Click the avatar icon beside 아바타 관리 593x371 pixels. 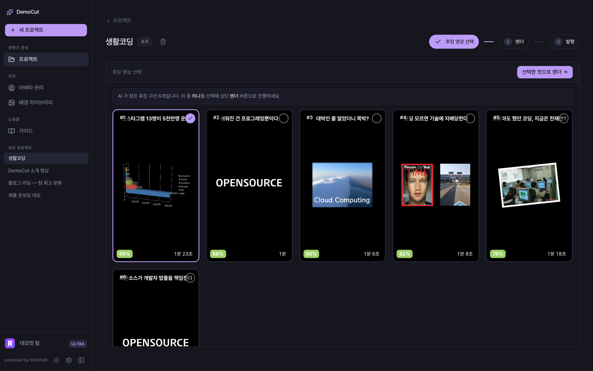[x=12, y=88]
